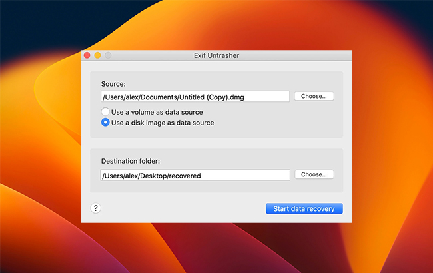Minimize the Exif Untrasher window

coord(97,55)
